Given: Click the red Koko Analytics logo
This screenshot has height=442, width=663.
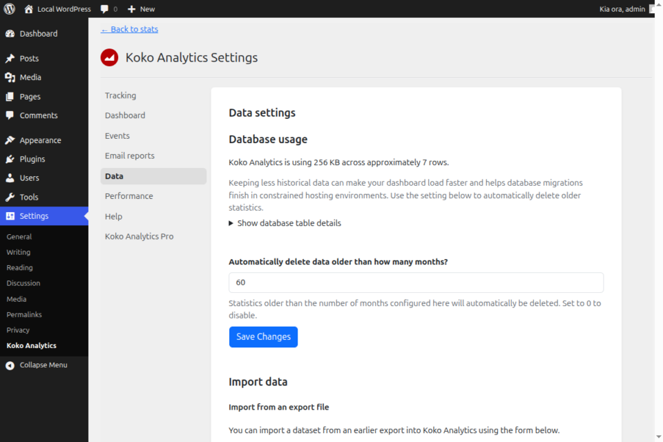Looking at the screenshot, I should click(110, 57).
